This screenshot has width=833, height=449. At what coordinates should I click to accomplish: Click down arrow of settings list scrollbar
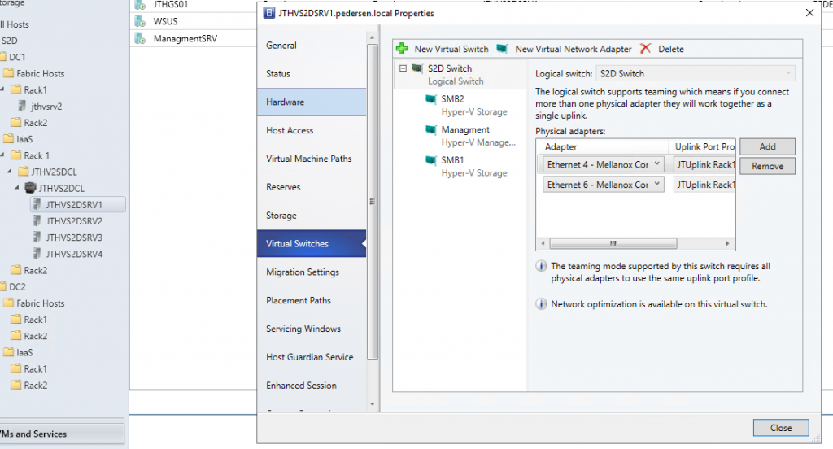[x=373, y=404]
